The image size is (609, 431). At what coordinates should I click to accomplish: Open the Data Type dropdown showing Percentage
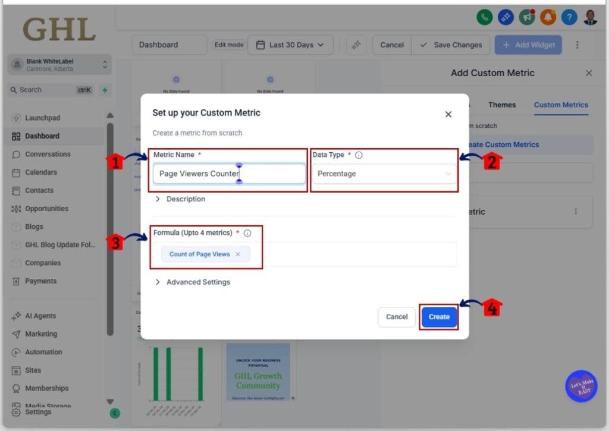pyautogui.click(x=384, y=174)
